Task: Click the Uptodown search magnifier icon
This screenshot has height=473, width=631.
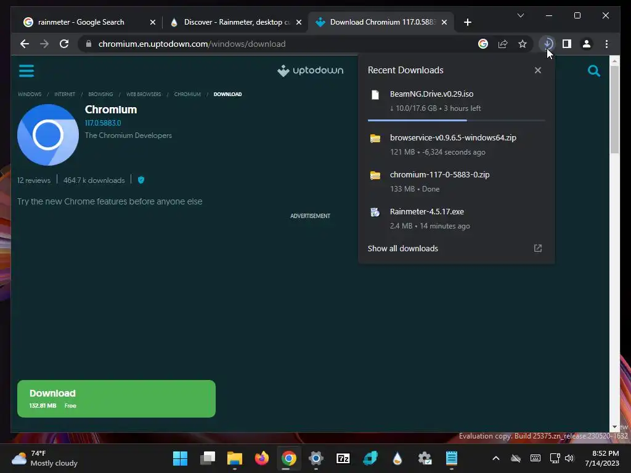Action: click(593, 71)
